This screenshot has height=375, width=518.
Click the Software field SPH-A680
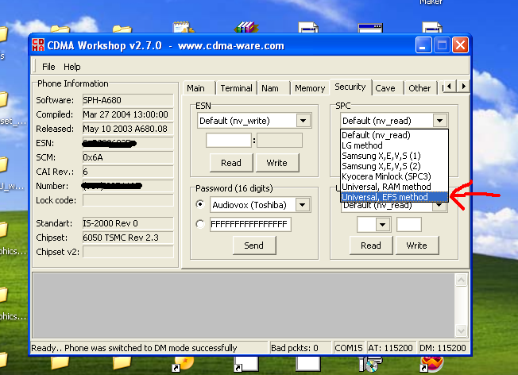click(128, 100)
